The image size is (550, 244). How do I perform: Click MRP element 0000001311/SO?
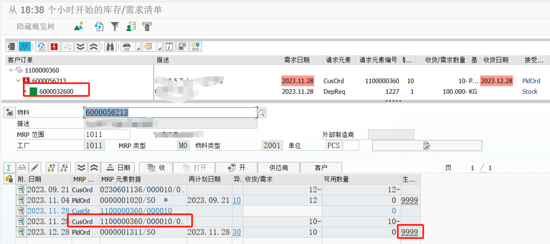pos(127,232)
